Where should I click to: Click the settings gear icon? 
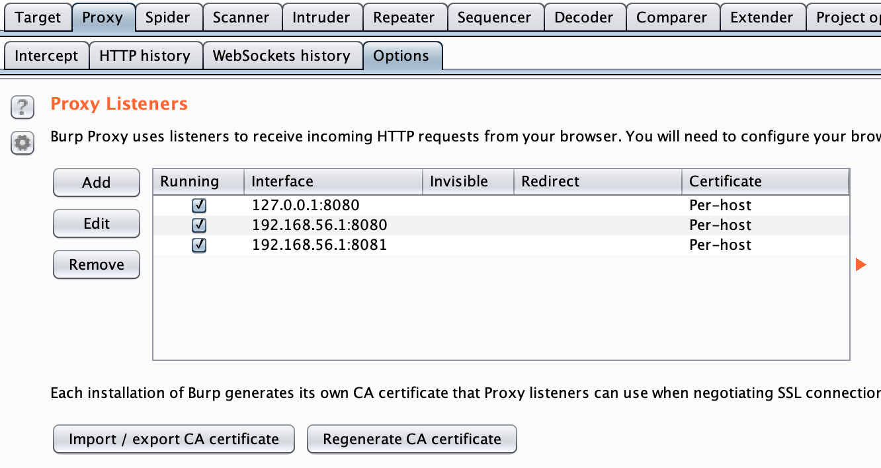(x=22, y=143)
